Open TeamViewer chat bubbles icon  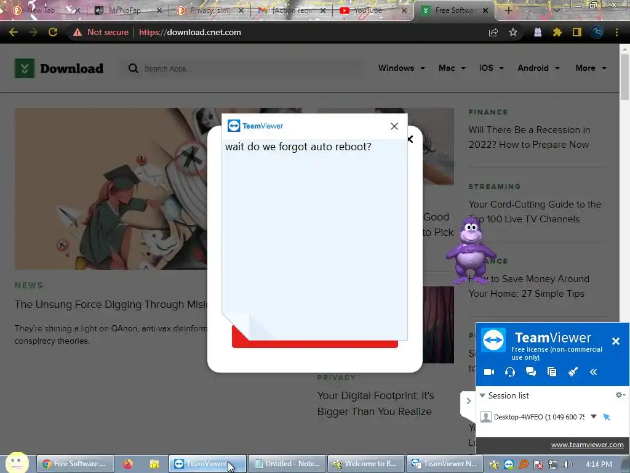pos(531,372)
